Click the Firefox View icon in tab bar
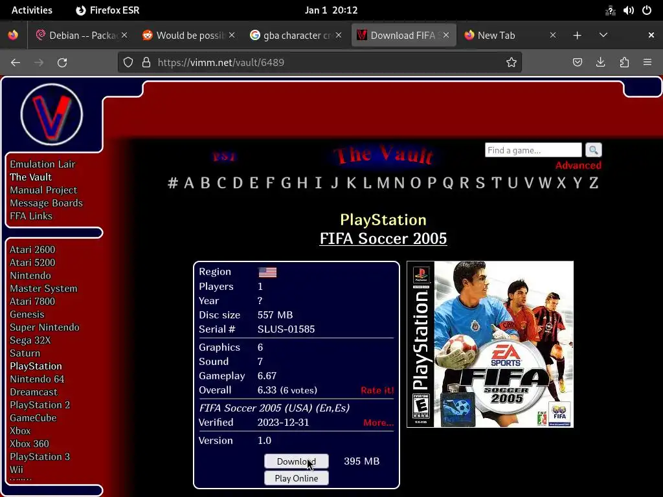663x497 pixels. click(13, 35)
